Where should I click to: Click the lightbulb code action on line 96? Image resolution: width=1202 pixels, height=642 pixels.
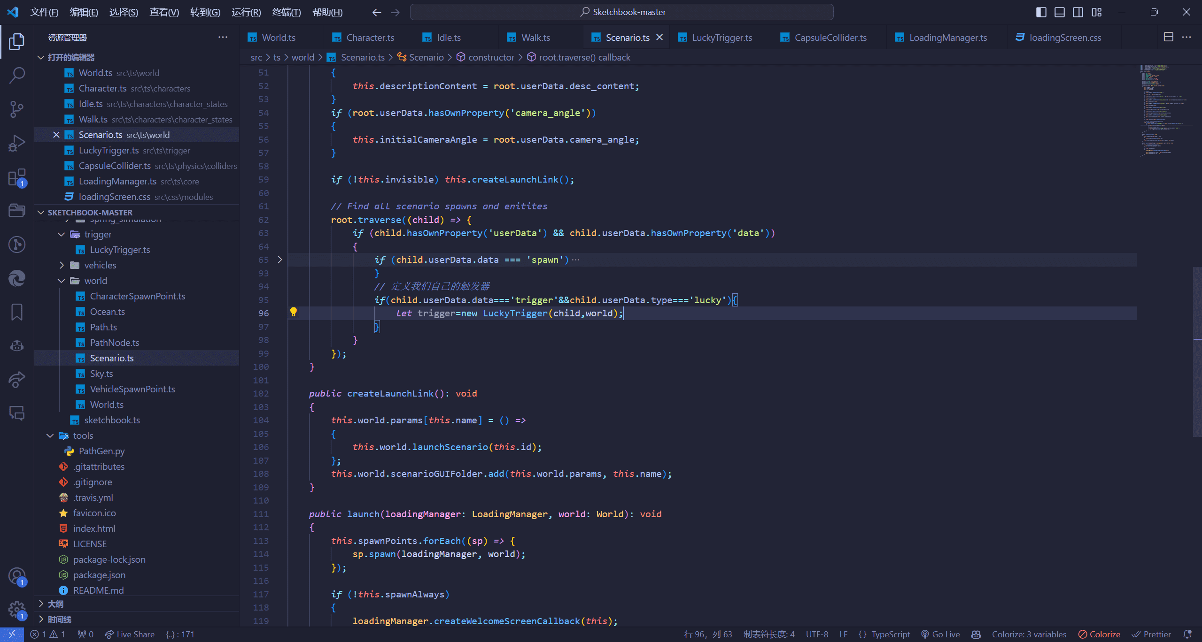pyautogui.click(x=294, y=312)
